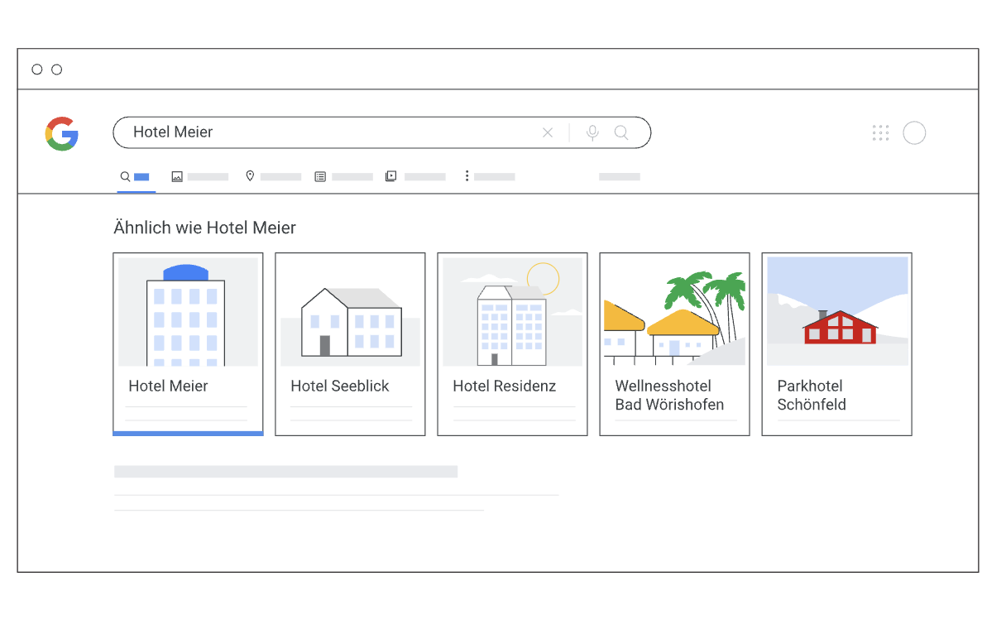Click the blue bar under the Hotel Meier card
1006x624 pixels.
188,433
